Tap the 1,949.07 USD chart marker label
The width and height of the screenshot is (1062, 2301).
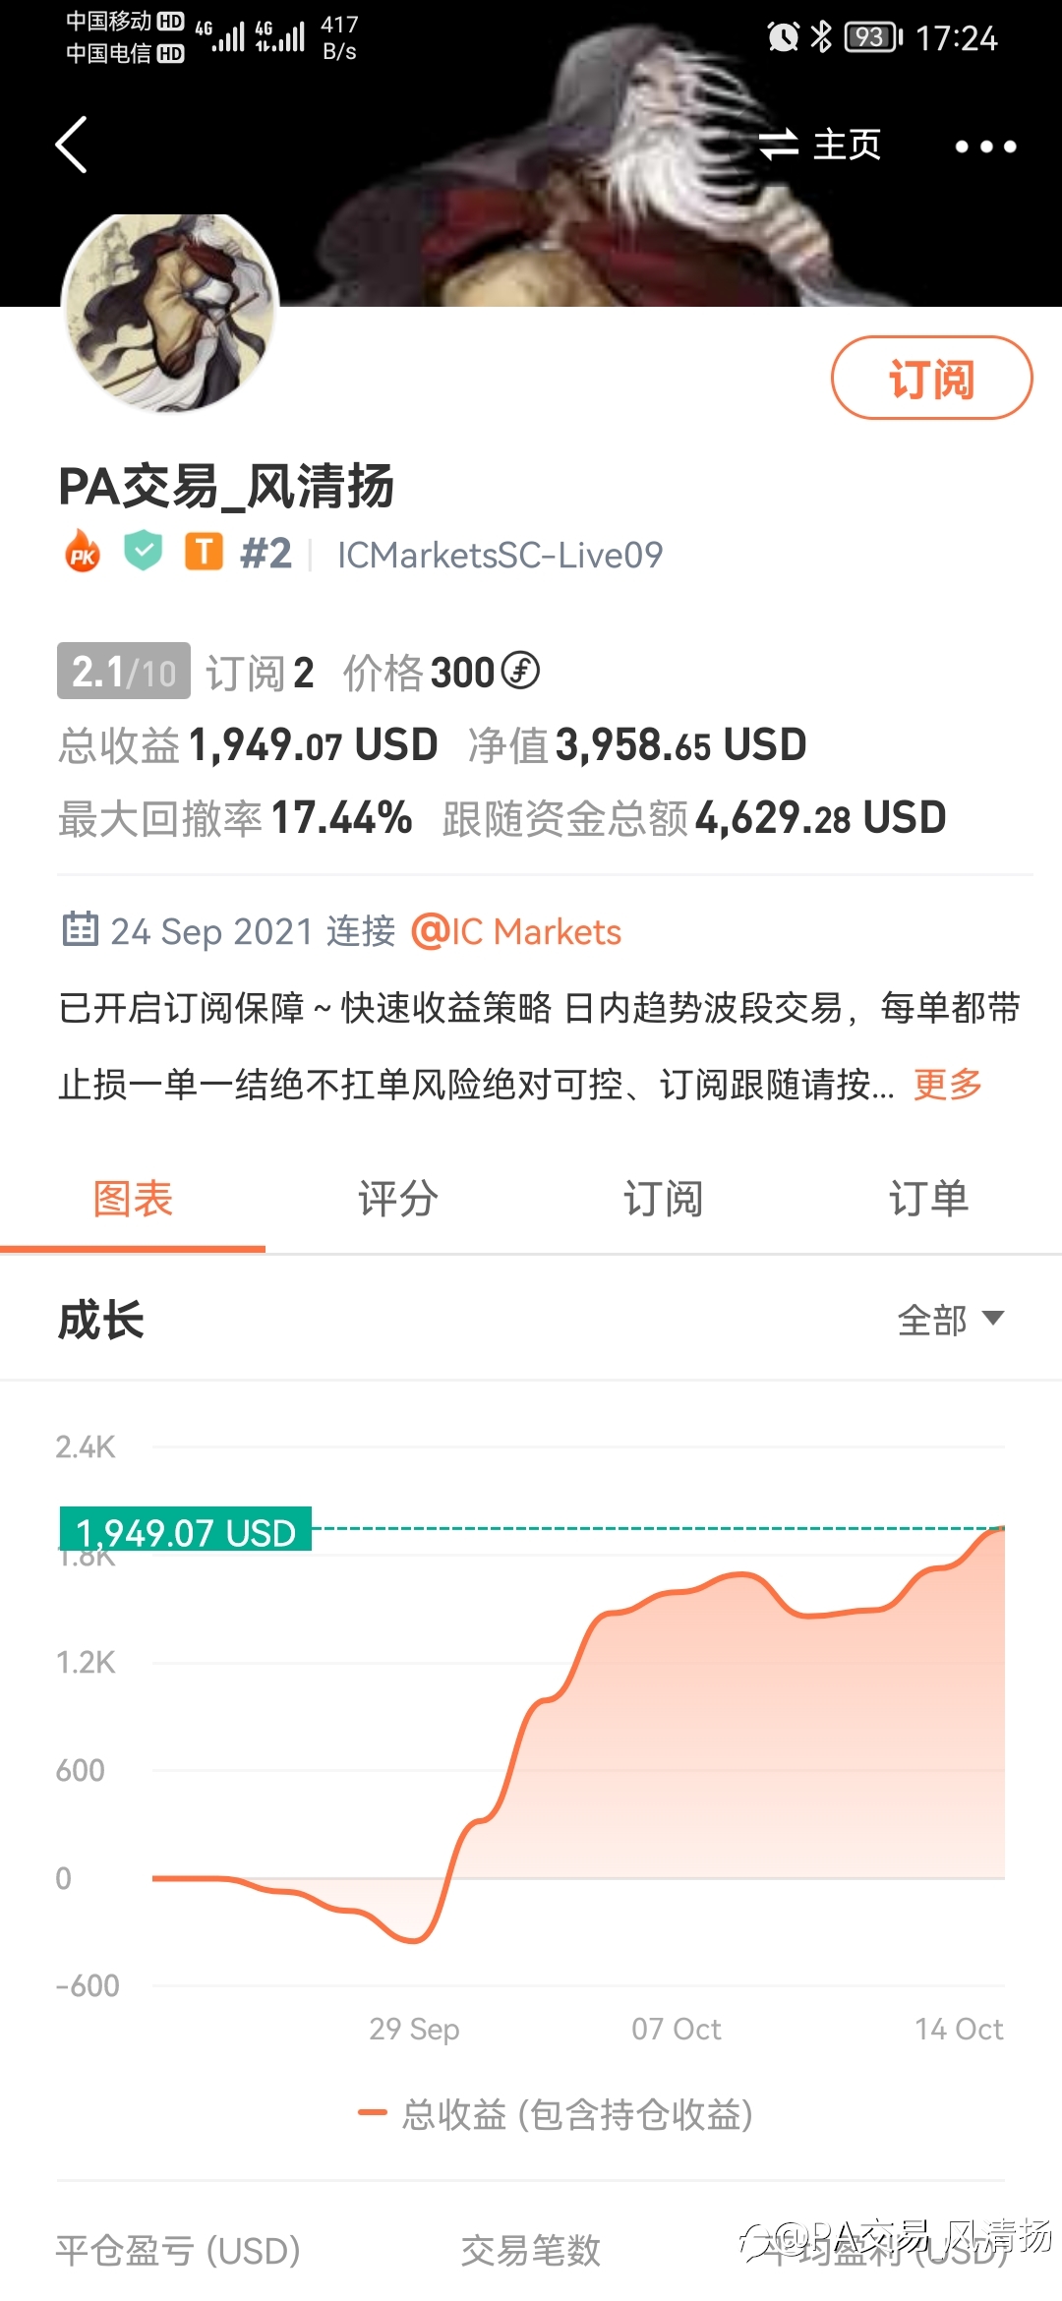click(186, 1530)
